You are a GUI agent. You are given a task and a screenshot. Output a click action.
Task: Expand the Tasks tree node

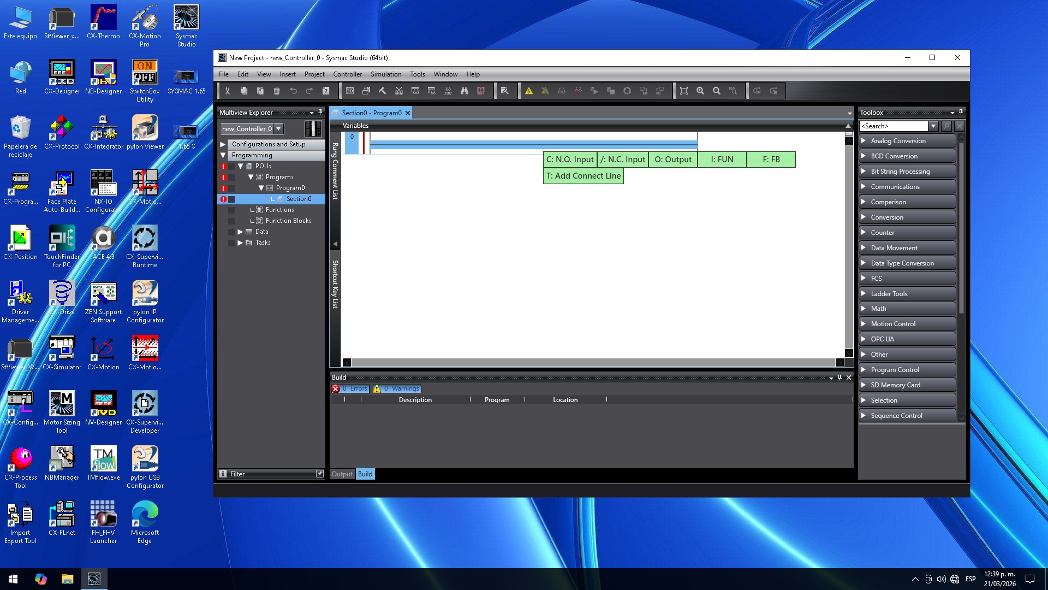tap(240, 243)
